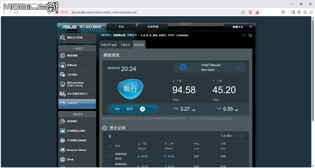Open the Network Map (網路地圖) sidebar item
This screenshot has width=315, height=168.
pyautogui.click(x=77, y=56)
